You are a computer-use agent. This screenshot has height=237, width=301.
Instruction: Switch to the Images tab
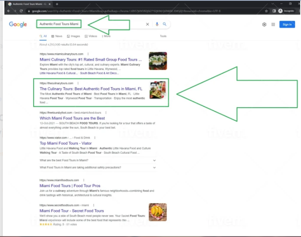click(73, 36)
